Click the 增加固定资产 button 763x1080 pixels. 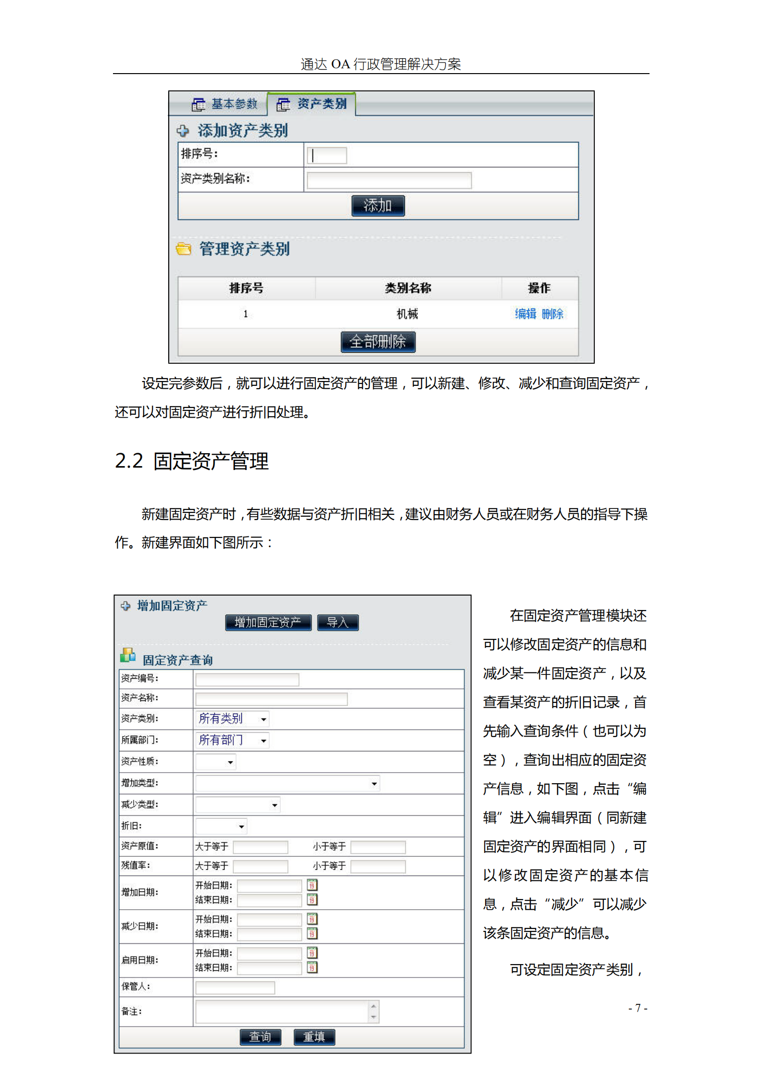(268, 622)
